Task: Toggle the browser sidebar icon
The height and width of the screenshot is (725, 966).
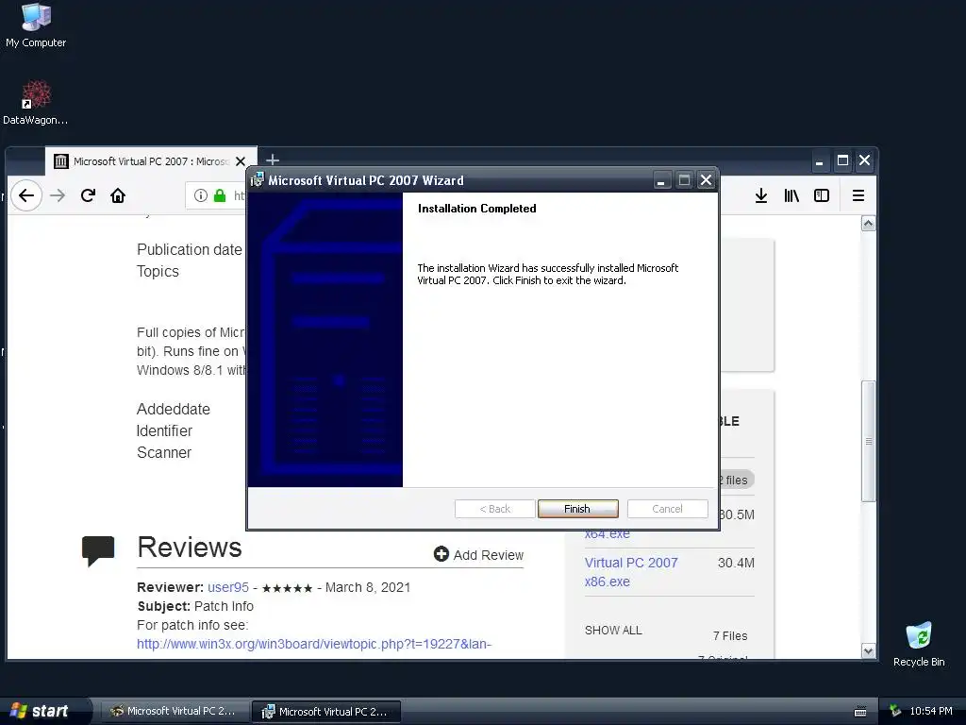Action: 822,195
